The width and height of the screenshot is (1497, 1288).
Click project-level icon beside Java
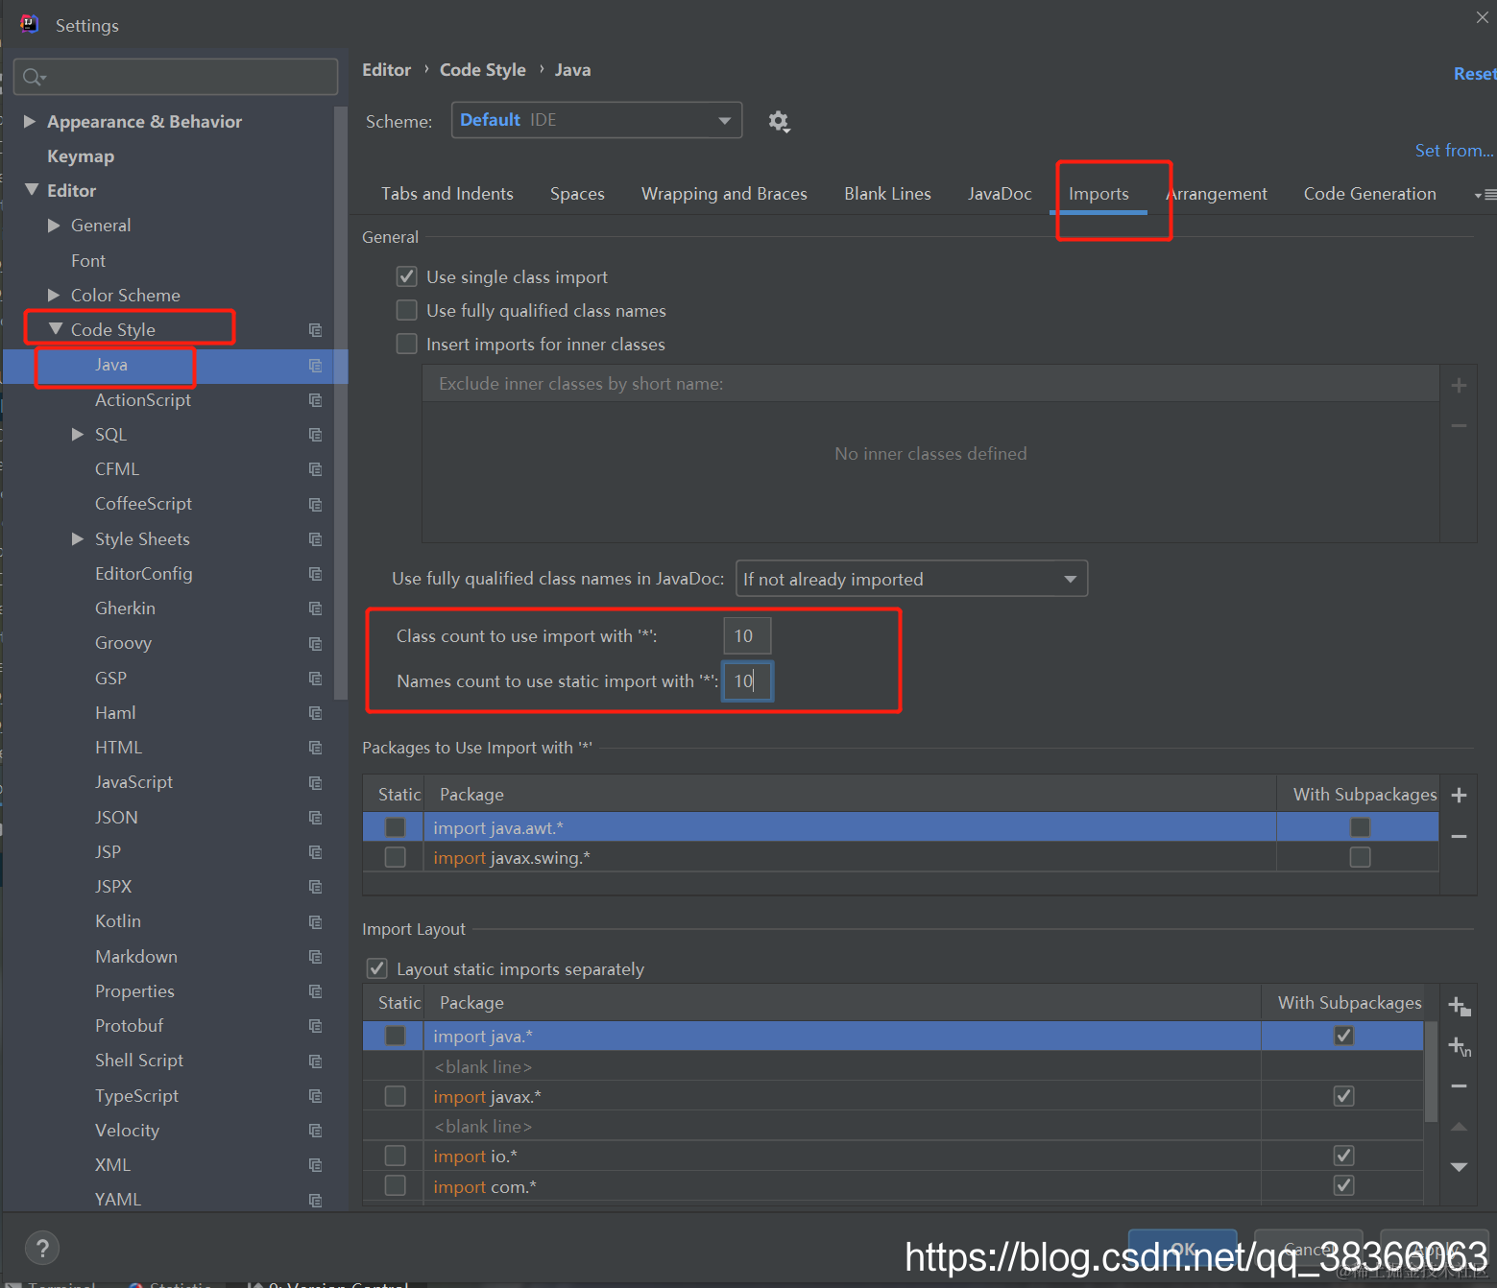tap(315, 365)
